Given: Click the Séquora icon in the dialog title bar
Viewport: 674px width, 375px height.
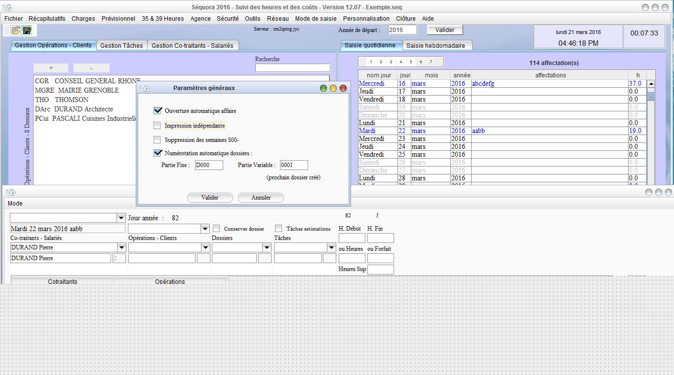Looking at the screenshot, I should (x=144, y=88).
